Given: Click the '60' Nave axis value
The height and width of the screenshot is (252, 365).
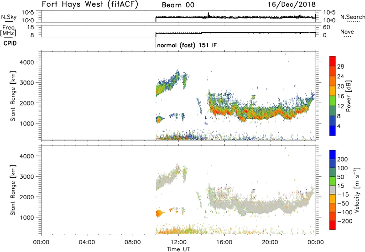Looking at the screenshot, I should [327, 27].
